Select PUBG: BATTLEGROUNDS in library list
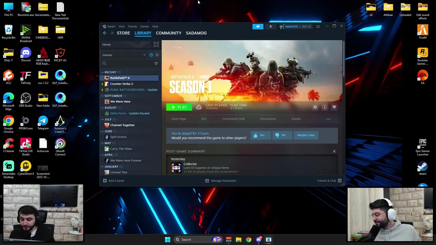The image size is (436, 245). 130,90
